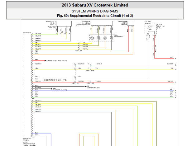Open Computer Data Lines System reference beside pin 13 RED
This screenshot has height=146, width=187.
coord(57,61)
